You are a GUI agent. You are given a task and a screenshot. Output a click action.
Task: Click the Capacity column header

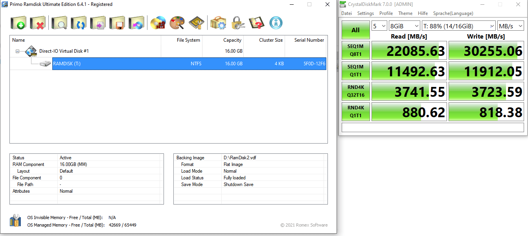[223, 40]
